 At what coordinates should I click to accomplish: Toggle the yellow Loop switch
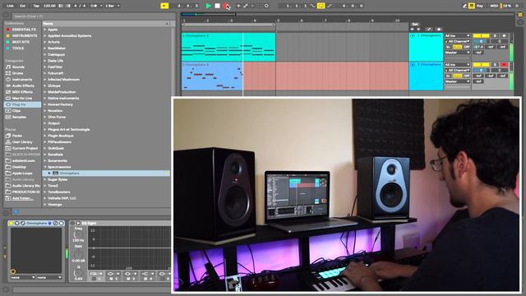tap(321, 6)
